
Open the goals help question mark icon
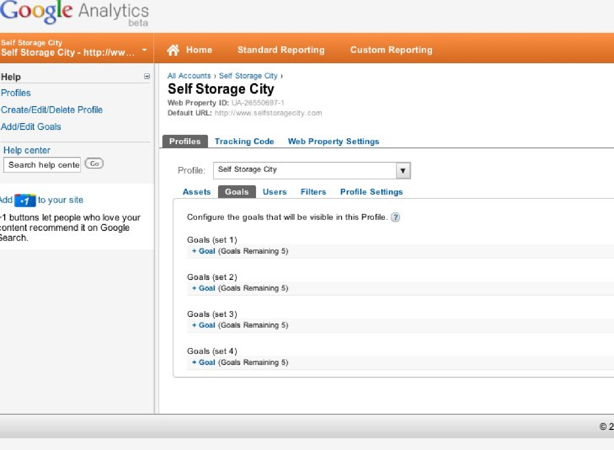click(395, 217)
